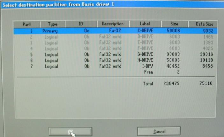Click data size value 39816
This screenshot has width=224, height=137.
click(x=206, y=54)
